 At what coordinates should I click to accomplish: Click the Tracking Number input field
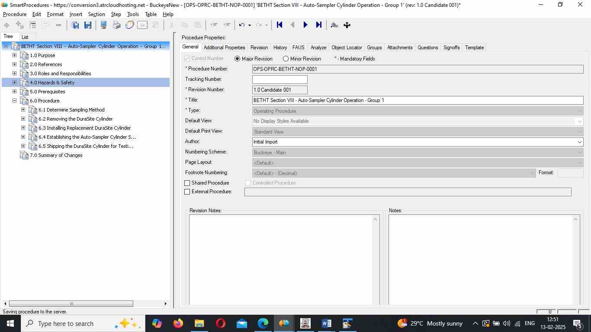(x=280, y=80)
